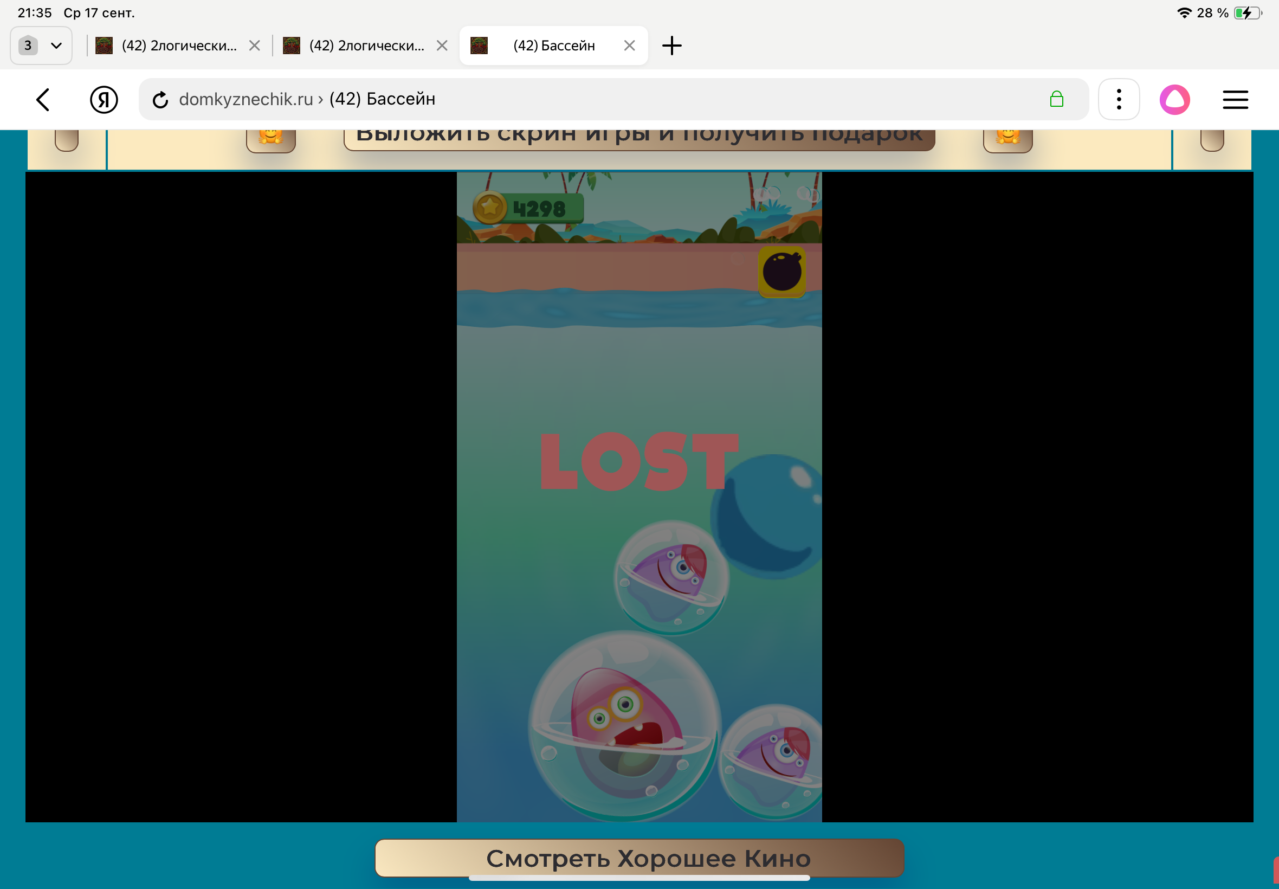The image size is (1279, 889).
Task: Click the green padlock security icon
Action: (x=1056, y=100)
